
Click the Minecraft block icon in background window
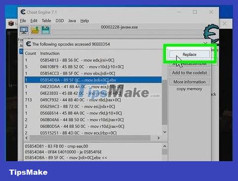pyautogui.click(x=11, y=24)
